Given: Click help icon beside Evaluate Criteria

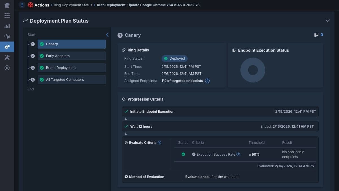Looking at the screenshot, I should tap(159, 143).
